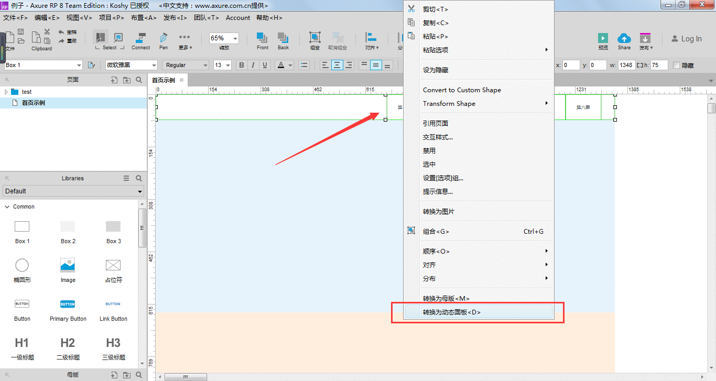
Task: Click the widget style editor icon
Action: (x=91, y=65)
